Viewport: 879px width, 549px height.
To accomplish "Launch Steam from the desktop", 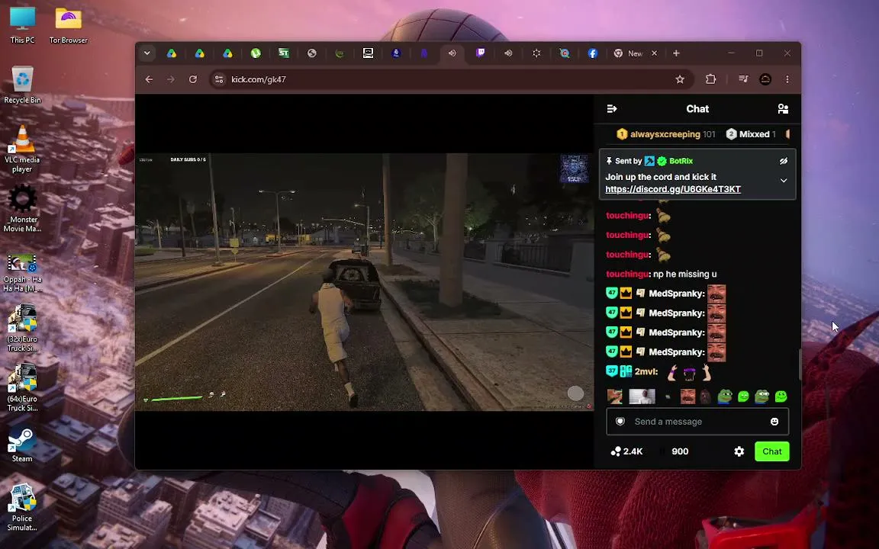I will 22,445.
